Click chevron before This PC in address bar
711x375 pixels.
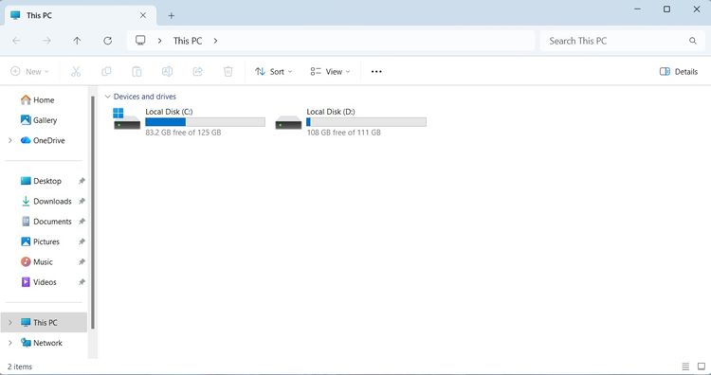[x=159, y=41]
